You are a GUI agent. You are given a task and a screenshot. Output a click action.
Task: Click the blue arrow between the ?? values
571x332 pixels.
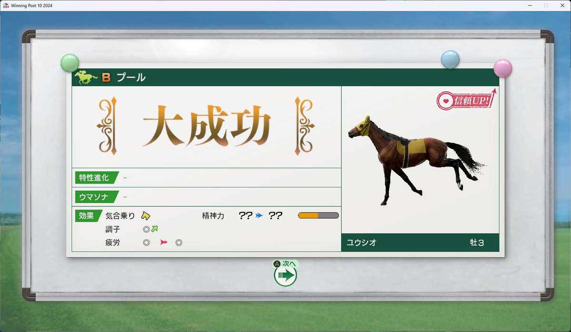coord(259,215)
